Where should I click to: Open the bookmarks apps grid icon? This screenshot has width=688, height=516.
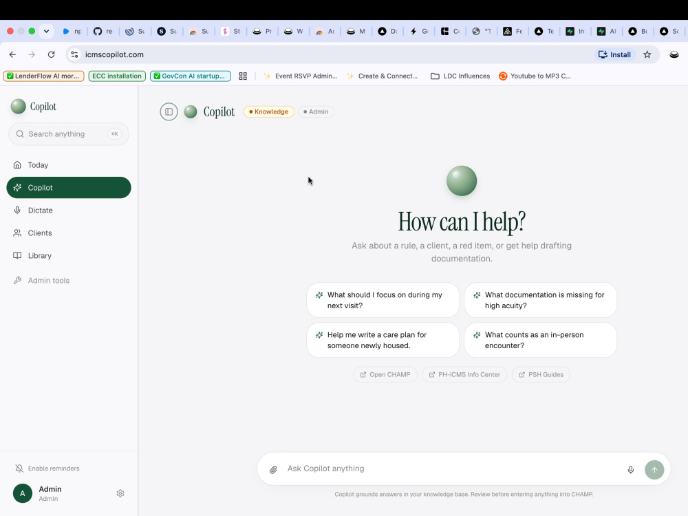[243, 76]
